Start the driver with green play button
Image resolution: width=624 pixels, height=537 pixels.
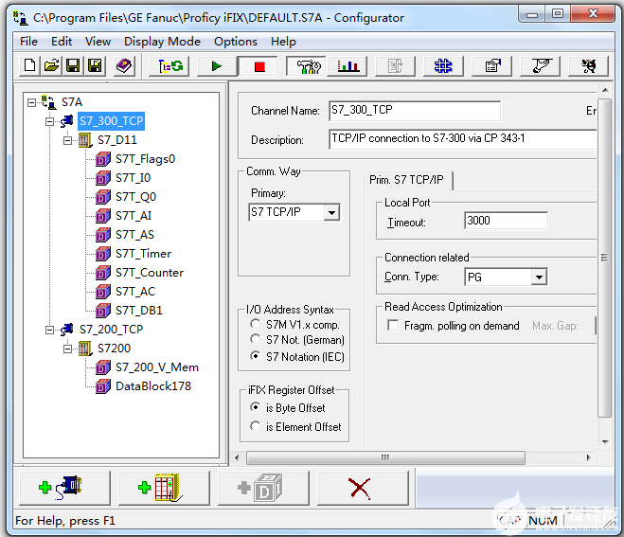217,65
